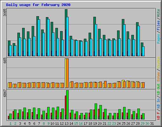Click day label 22 on the x-axis
This screenshot has width=162, height=127.
point(109,124)
